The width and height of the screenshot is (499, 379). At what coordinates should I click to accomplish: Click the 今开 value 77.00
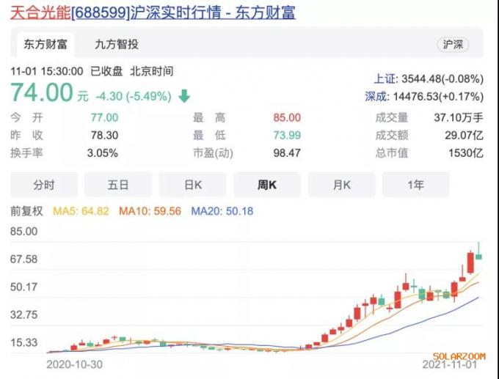pyautogui.click(x=104, y=117)
